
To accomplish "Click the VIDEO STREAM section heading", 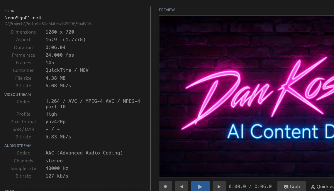I will coord(18,94).
